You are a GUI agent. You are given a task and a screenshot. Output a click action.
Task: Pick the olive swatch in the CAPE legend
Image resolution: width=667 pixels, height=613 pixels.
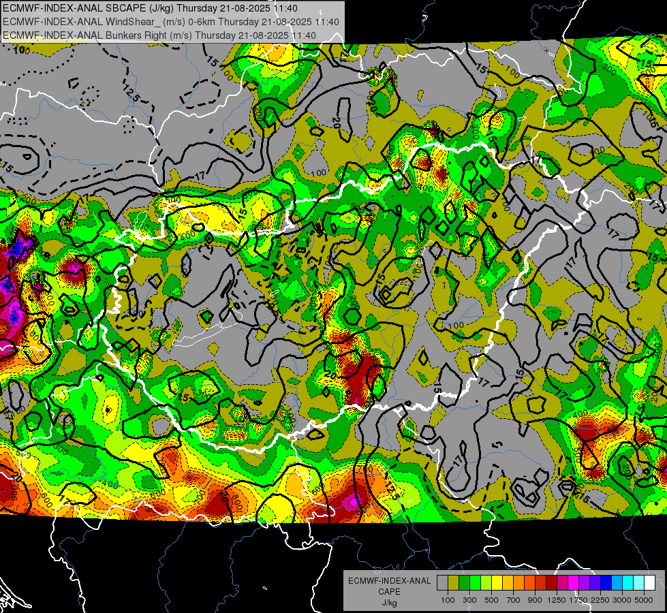coord(453,583)
